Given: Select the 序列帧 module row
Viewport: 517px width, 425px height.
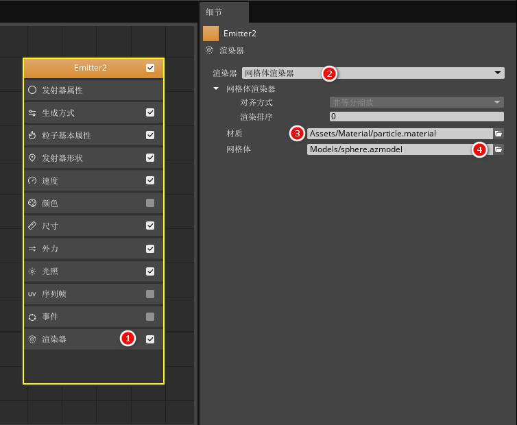Looking at the screenshot, I should (x=94, y=294).
